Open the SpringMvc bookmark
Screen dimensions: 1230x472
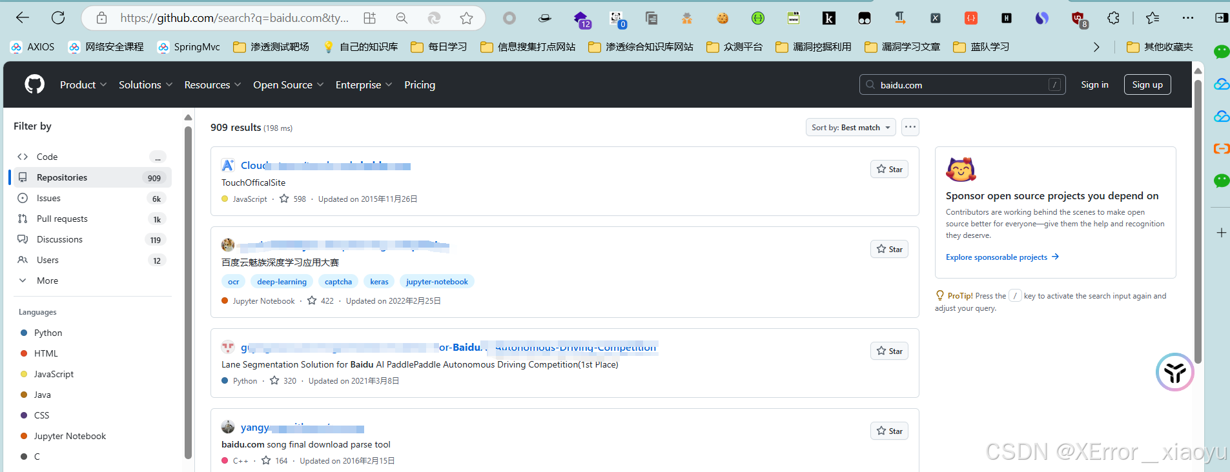click(x=189, y=47)
